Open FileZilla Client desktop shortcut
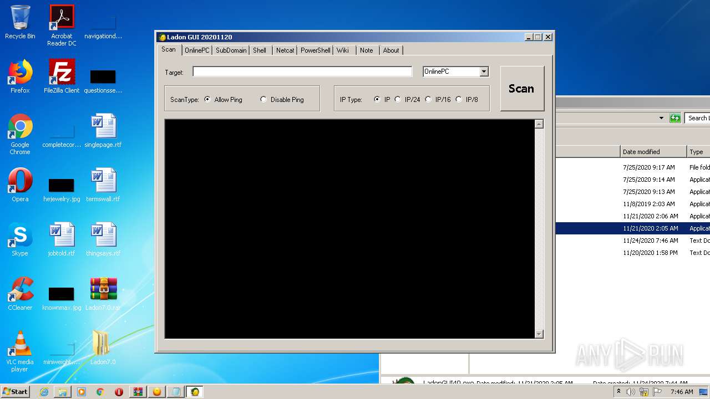 tap(62, 77)
